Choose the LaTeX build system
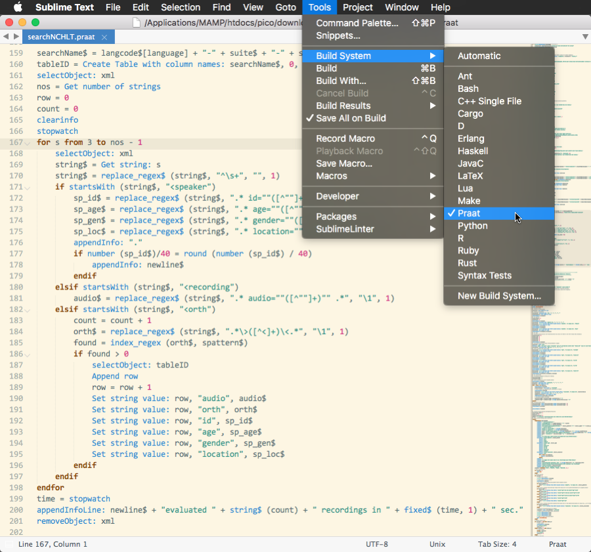This screenshot has height=552, width=591. tap(499, 176)
